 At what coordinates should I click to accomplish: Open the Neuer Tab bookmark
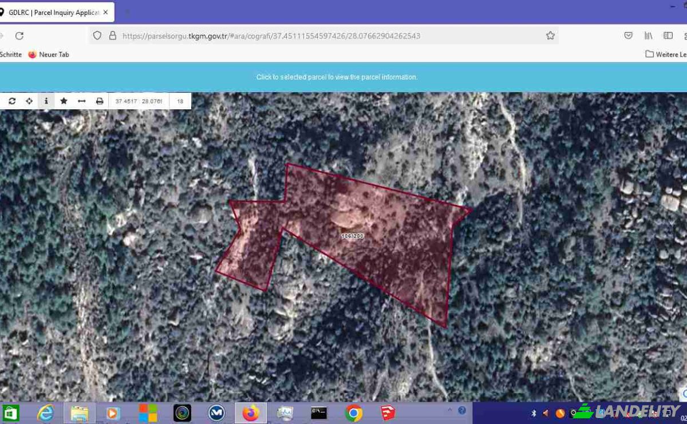[49, 54]
